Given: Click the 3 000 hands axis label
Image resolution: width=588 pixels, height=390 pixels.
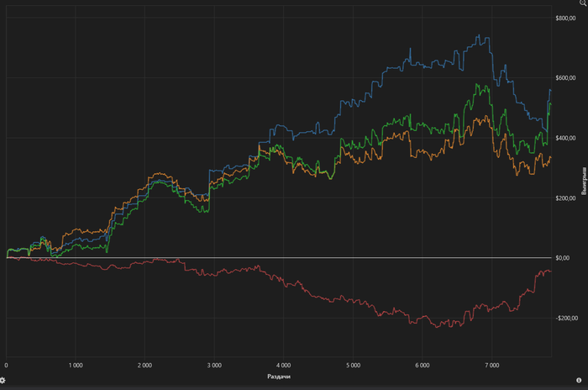Looking at the screenshot, I should click(214, 366).
